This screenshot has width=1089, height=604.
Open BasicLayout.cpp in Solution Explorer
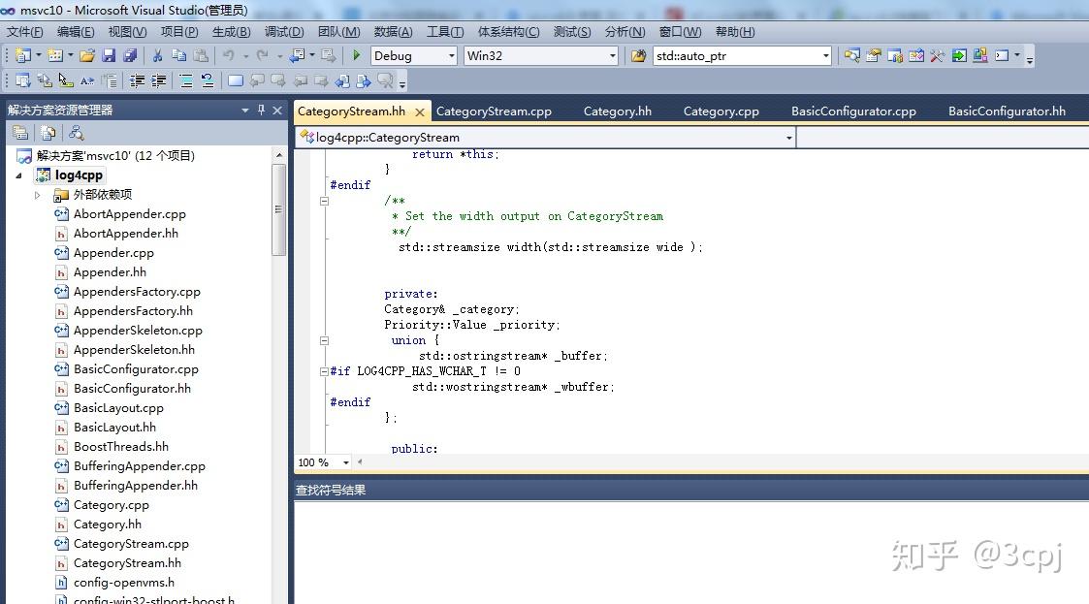pyautogui.click(x=118, y=408)
